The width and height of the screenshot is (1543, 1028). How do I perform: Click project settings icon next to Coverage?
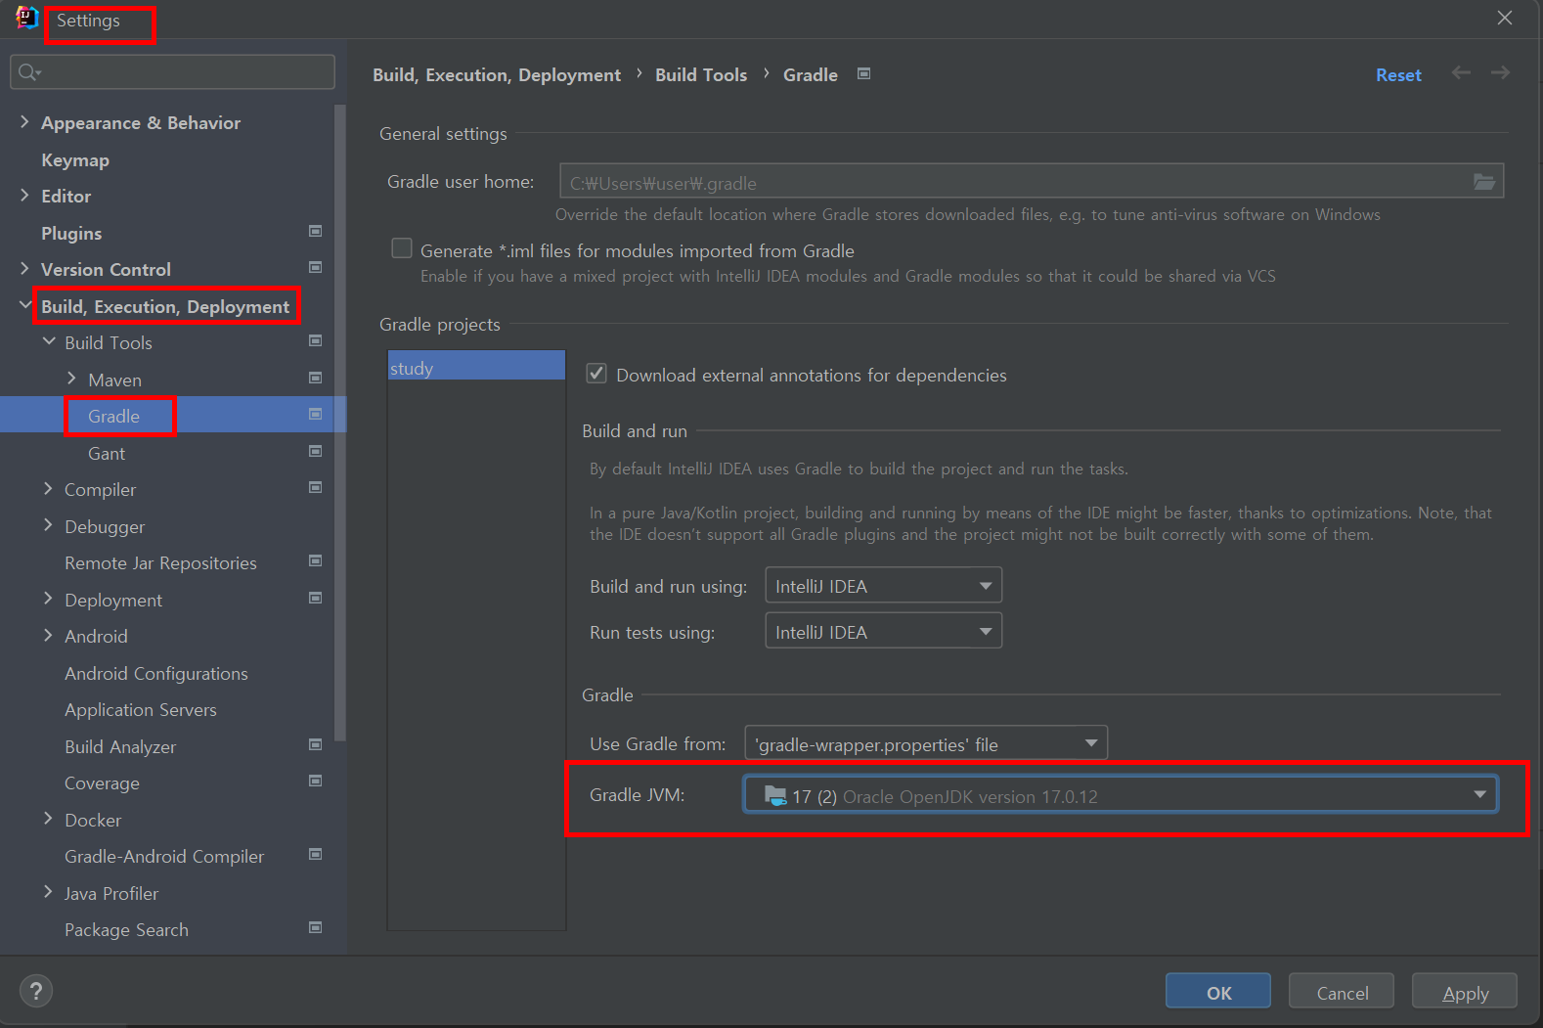315,781
